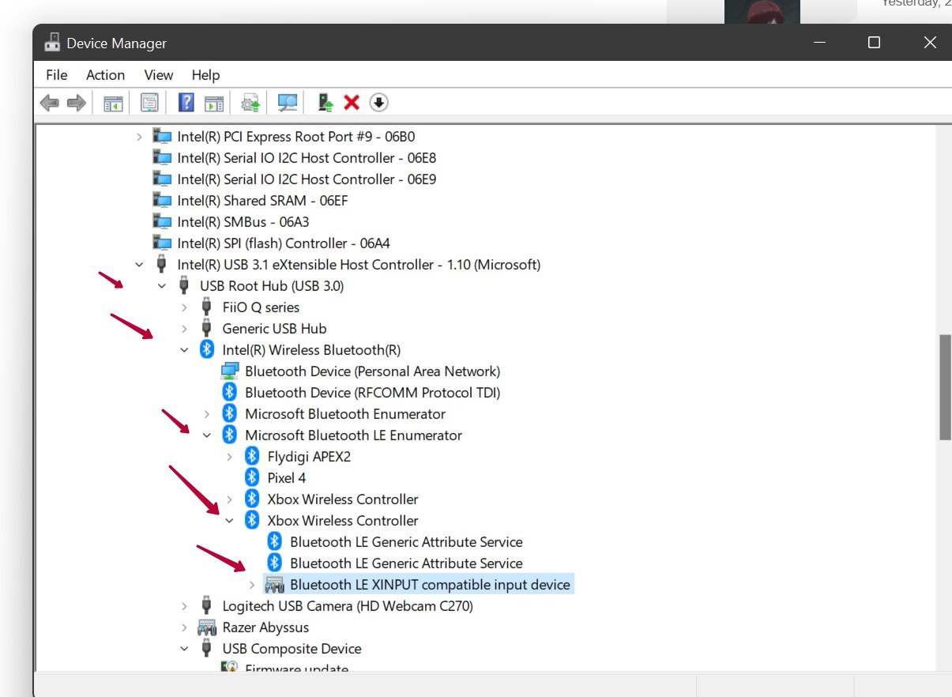The image size is (952, 697).
Task: Open the Help toolbar icon
Action: 186,103
